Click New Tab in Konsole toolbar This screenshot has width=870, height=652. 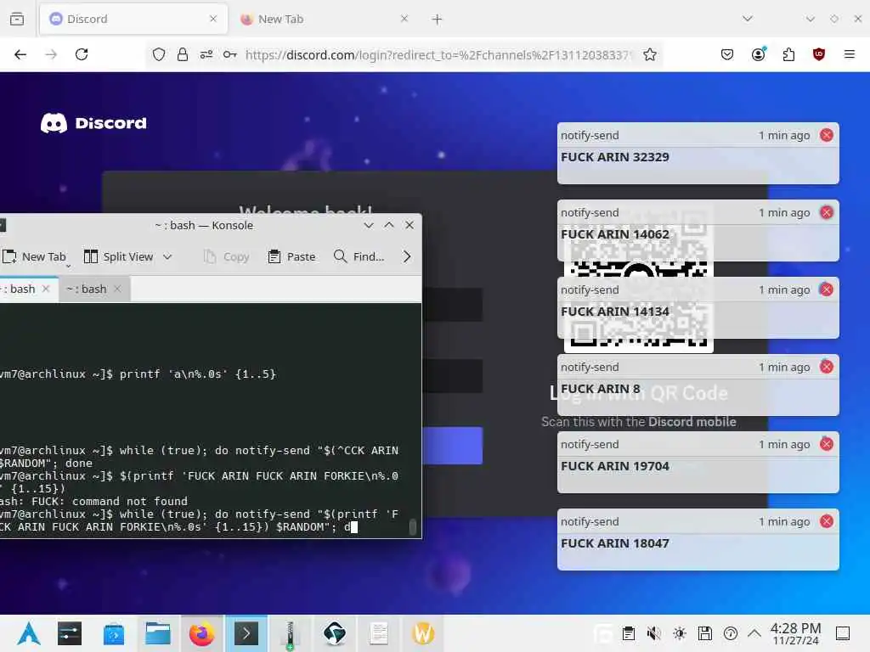pos(34,256)
